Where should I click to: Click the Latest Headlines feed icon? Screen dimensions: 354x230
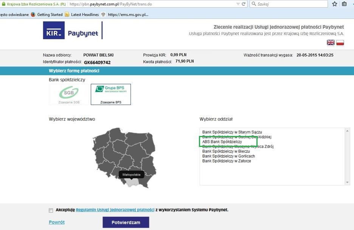pos(67,14)
